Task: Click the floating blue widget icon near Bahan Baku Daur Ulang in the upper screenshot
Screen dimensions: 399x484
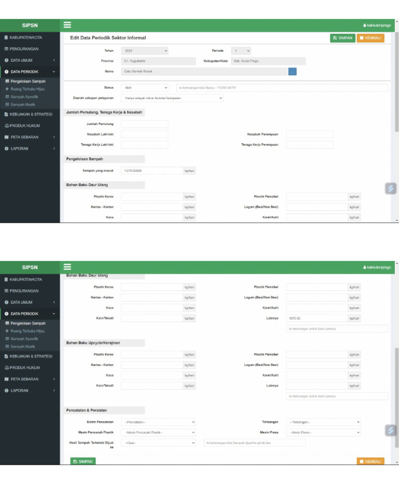Action: pyautogui.click(x=391, y=189)
